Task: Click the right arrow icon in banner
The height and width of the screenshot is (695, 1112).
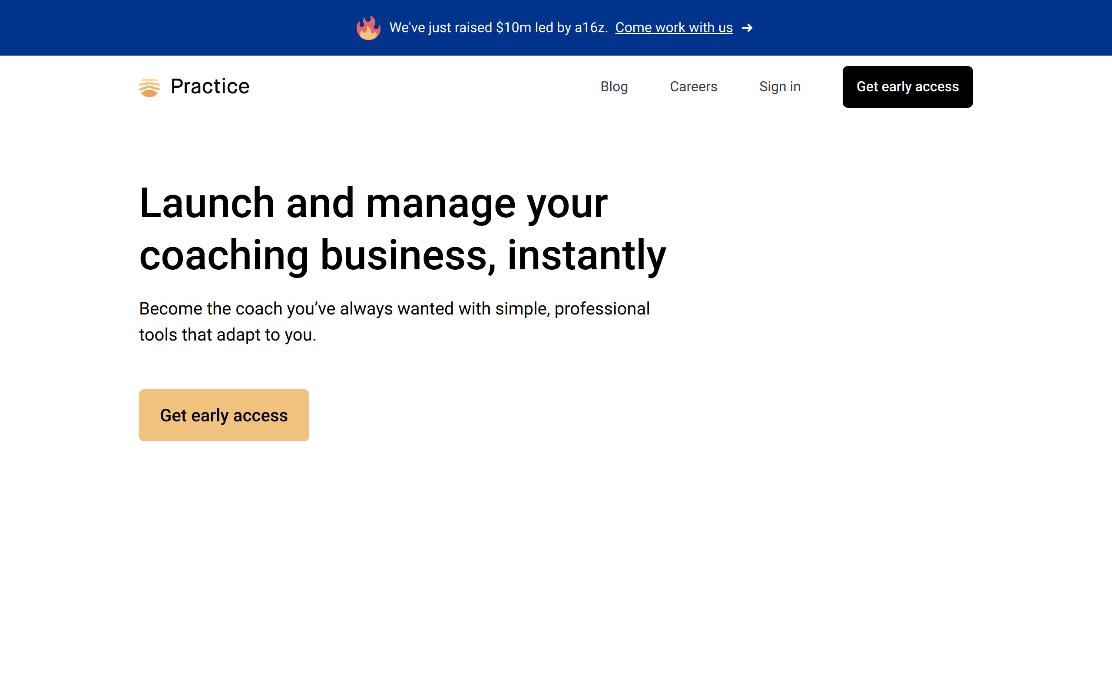Action: click(x=747, y=28)
